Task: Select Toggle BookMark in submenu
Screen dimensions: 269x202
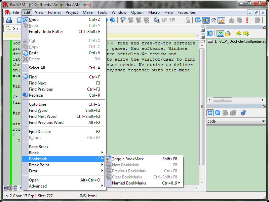Action: [x=144, y=159]
